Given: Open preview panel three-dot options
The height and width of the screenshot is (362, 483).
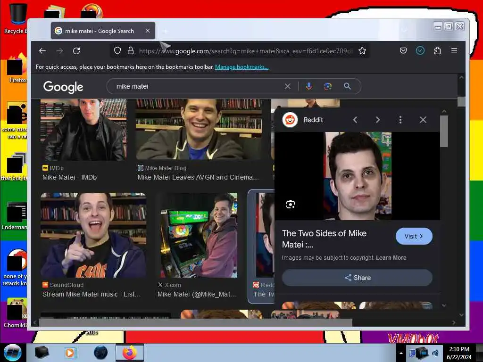Looking at the screenshot, I should click(x=400, y=120).
